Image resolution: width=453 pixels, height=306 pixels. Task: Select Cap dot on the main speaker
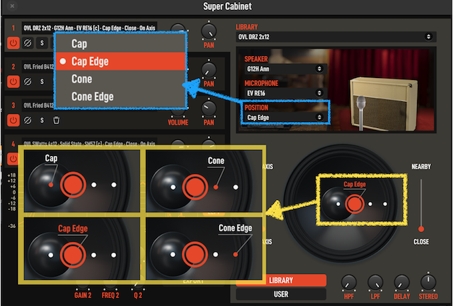tap(338, 204)
